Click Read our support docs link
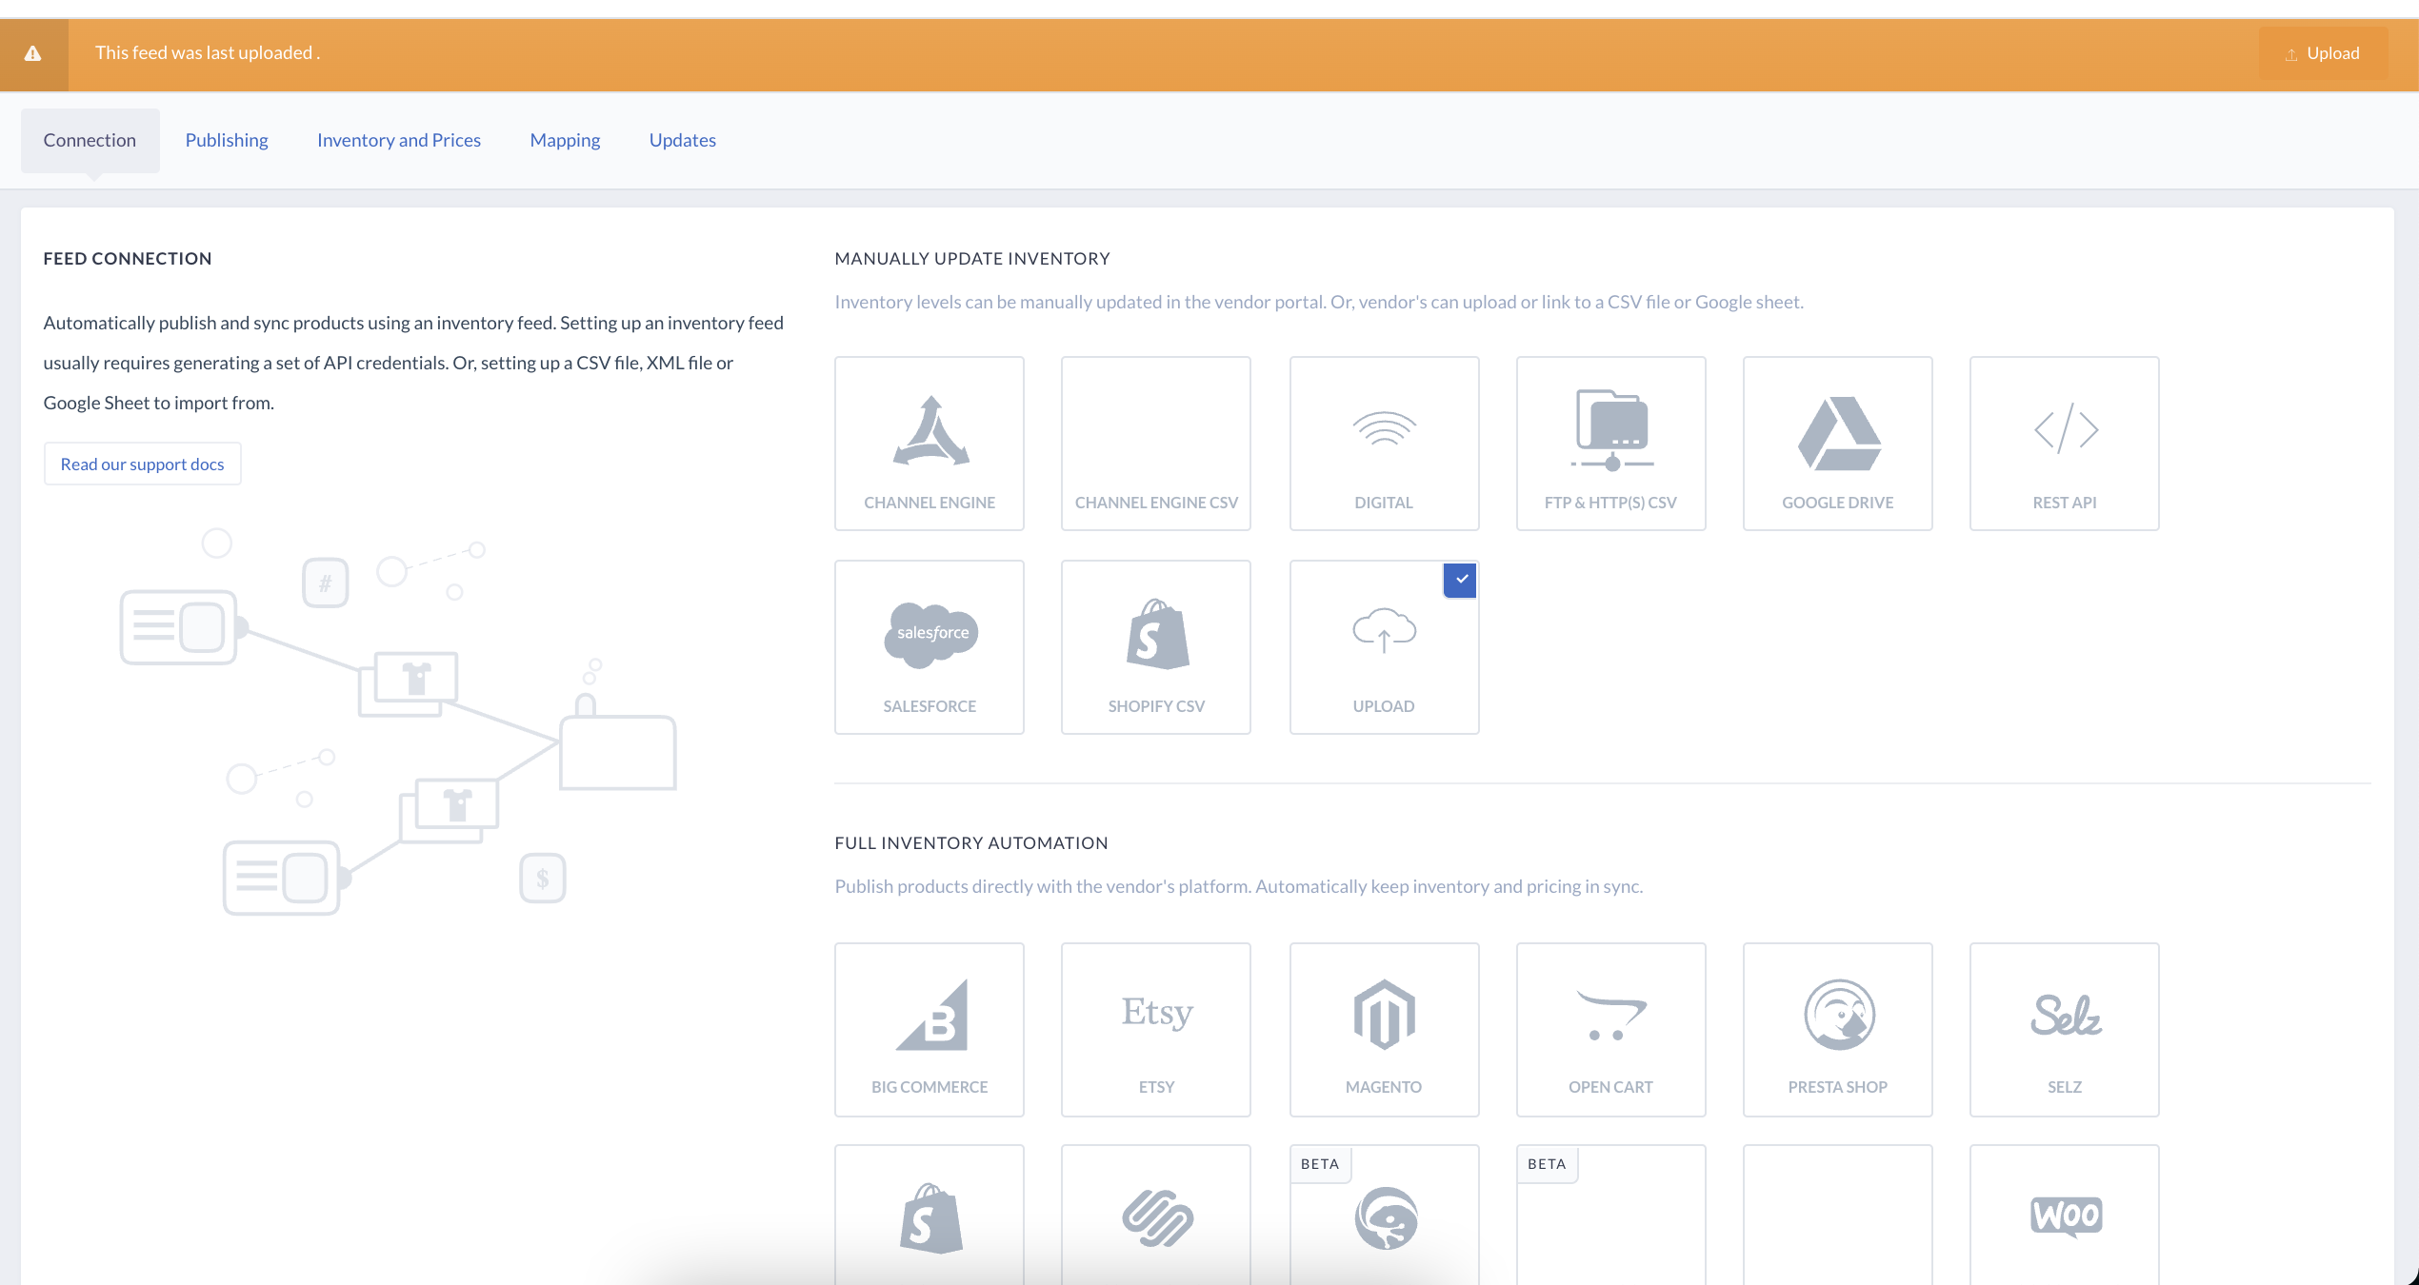 143,464
